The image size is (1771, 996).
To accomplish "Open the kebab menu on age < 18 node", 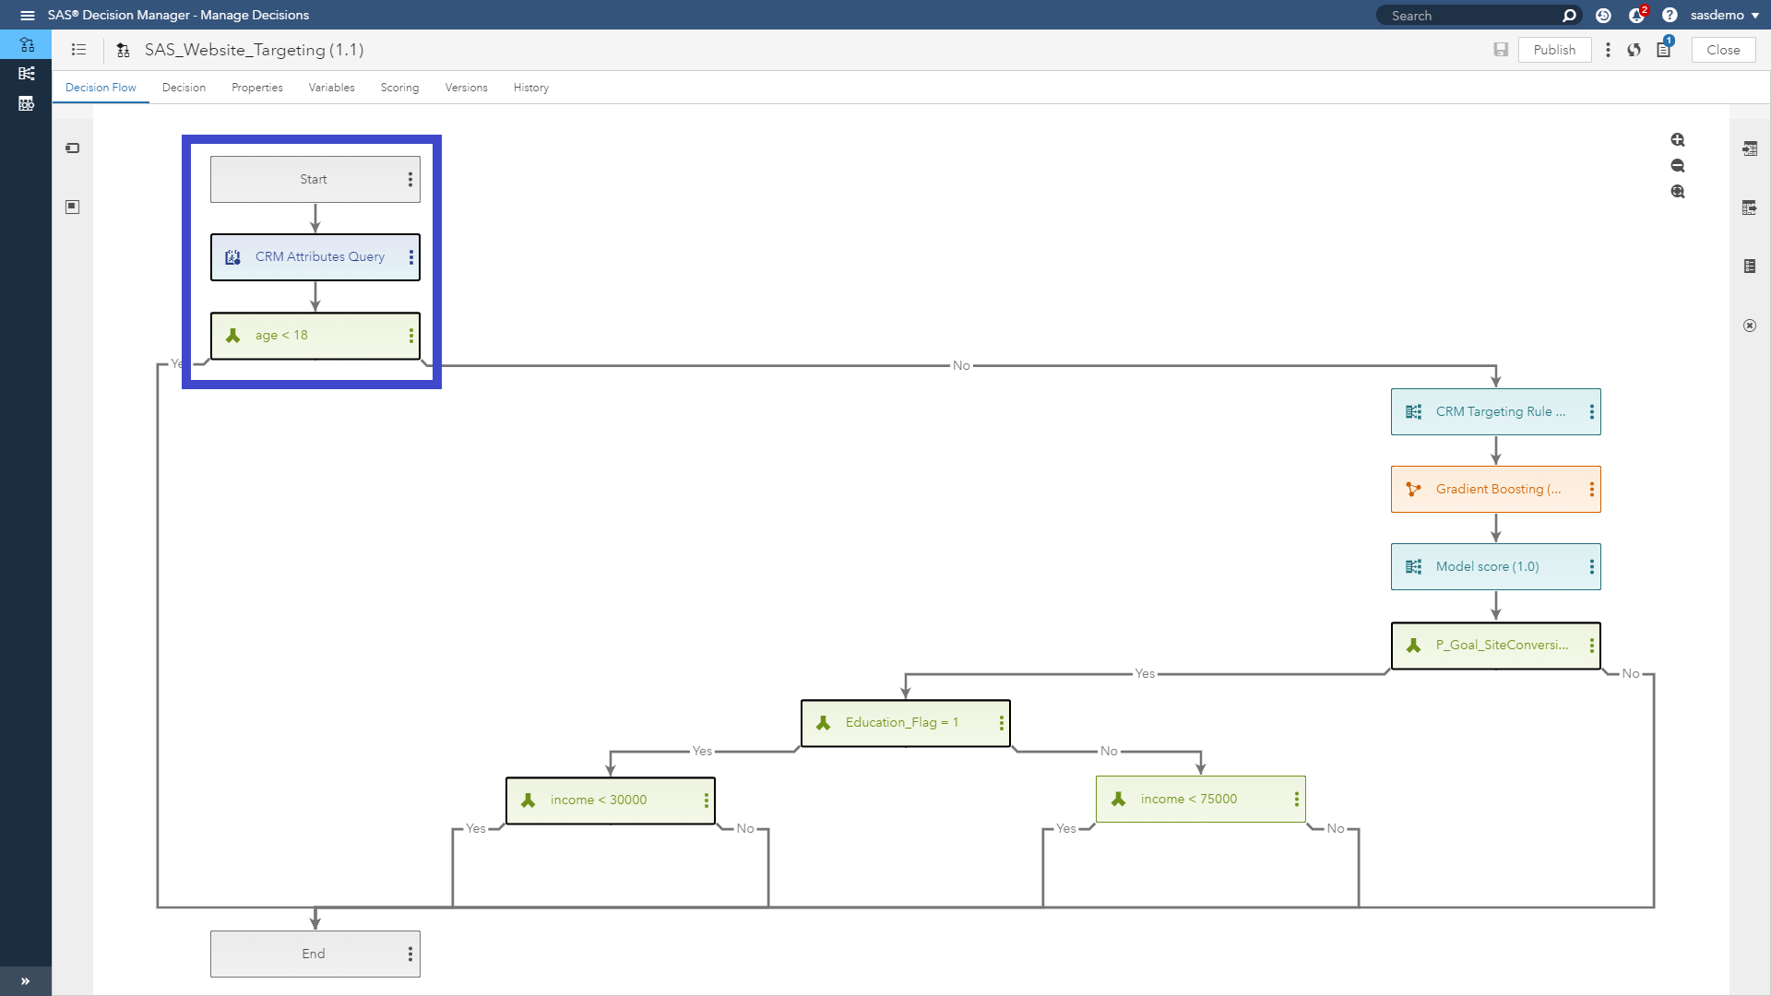I will (410, 335).
